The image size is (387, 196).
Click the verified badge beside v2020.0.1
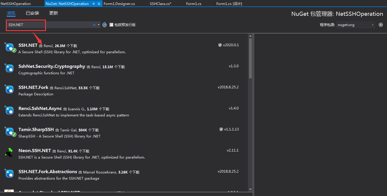click(220, 45)
